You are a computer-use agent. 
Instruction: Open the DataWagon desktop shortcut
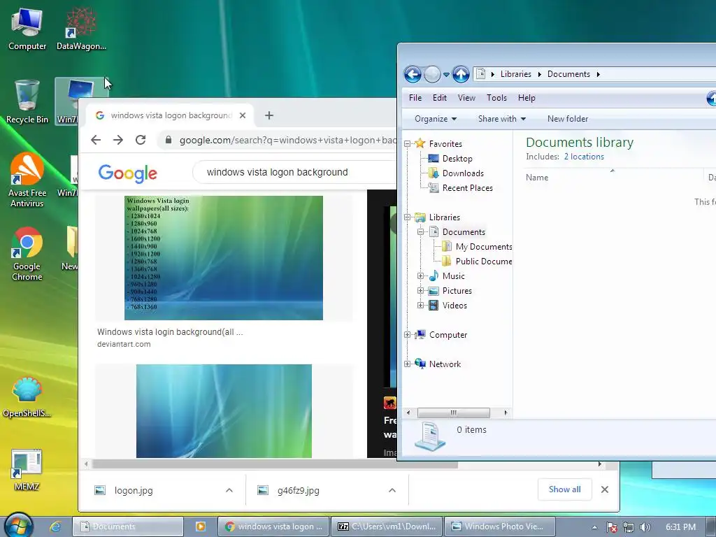coord(81,29)
